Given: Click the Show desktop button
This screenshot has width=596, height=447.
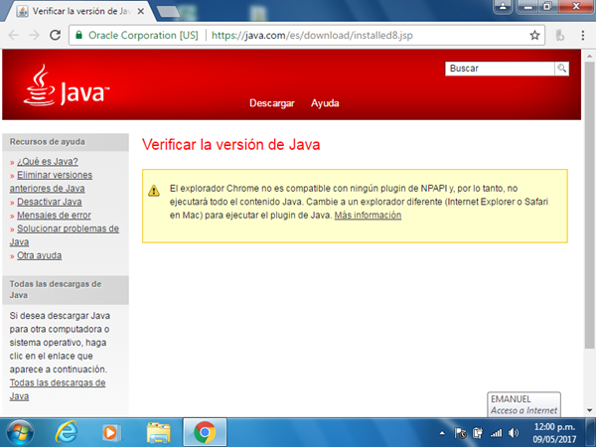Looking at the screenshot, I should (x=591, y=432).
